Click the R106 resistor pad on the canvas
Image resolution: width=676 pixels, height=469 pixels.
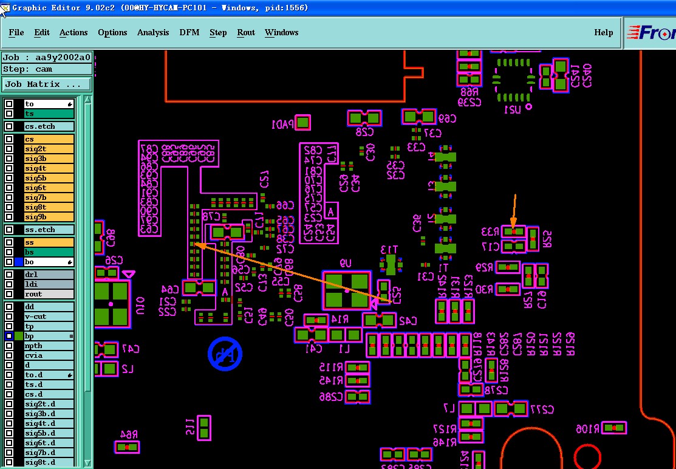614,428
